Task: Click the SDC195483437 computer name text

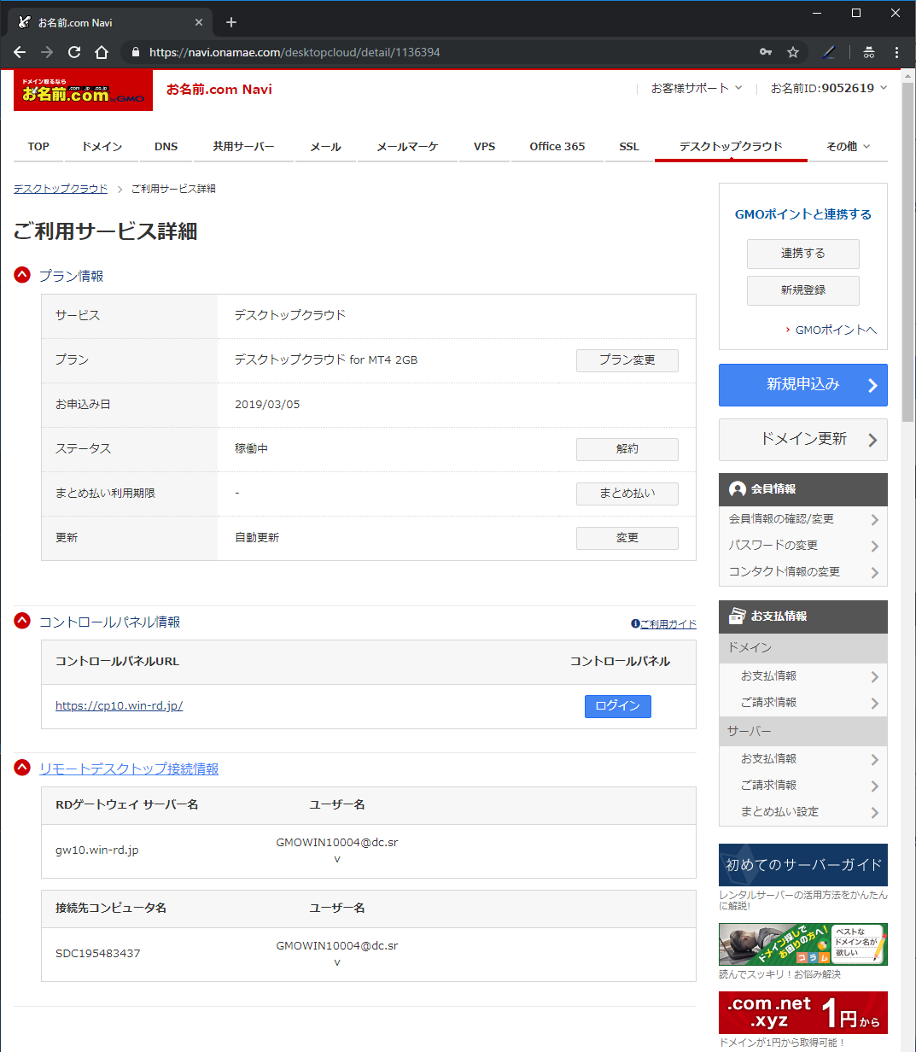Action: (x=98, y=953)
